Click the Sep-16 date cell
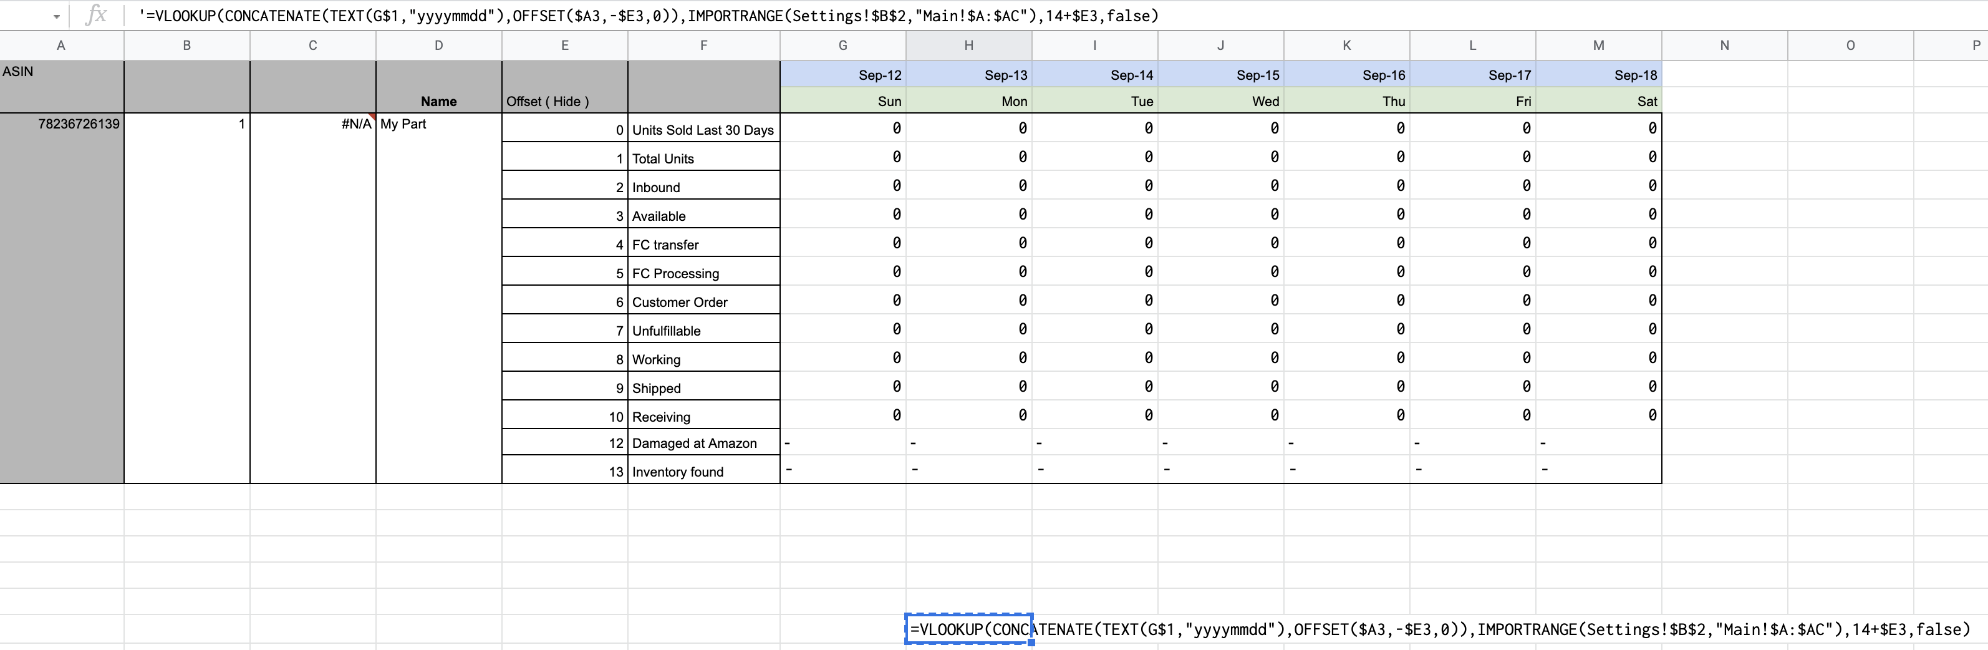Screen dimensions: 1988x650 1347,75
